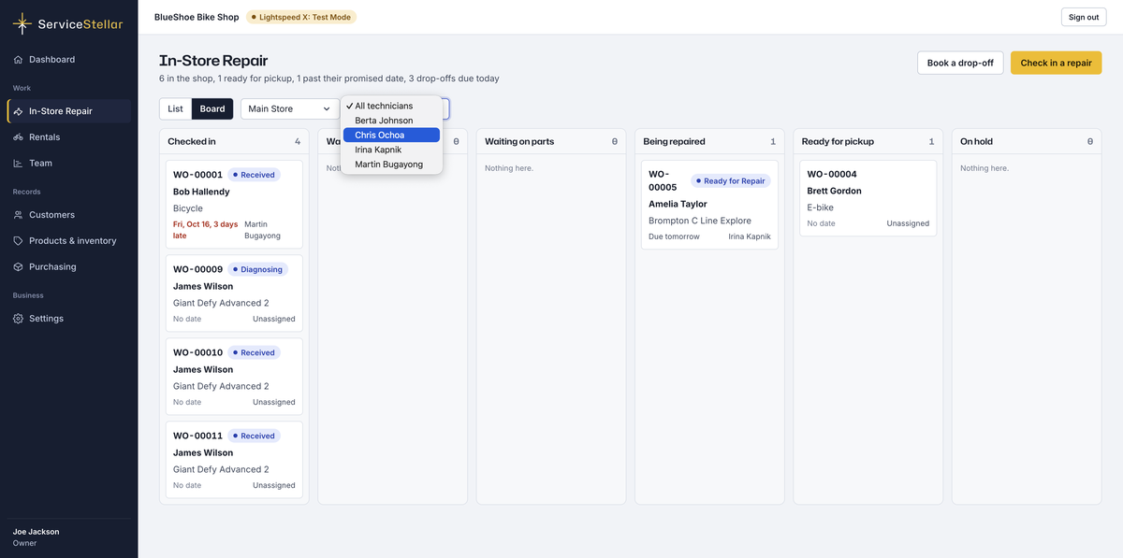Click the Customers people icon
Viewport: 1123px width, 558px height.
click(19, 215)
